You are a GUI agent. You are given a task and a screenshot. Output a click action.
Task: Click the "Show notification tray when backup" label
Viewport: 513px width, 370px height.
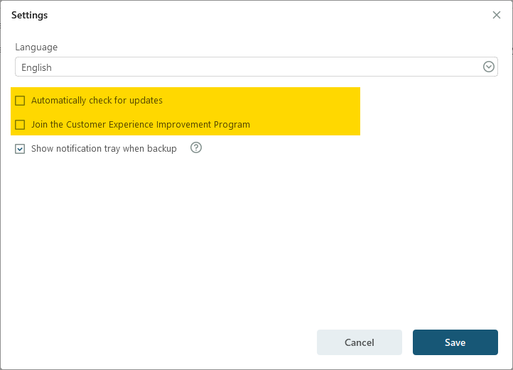[104, 149]
